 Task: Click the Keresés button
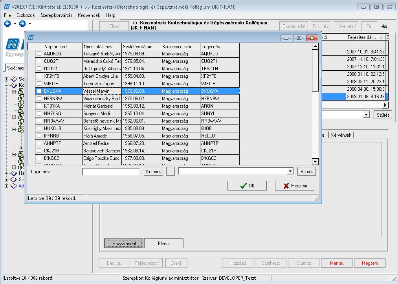click(154, 172)
